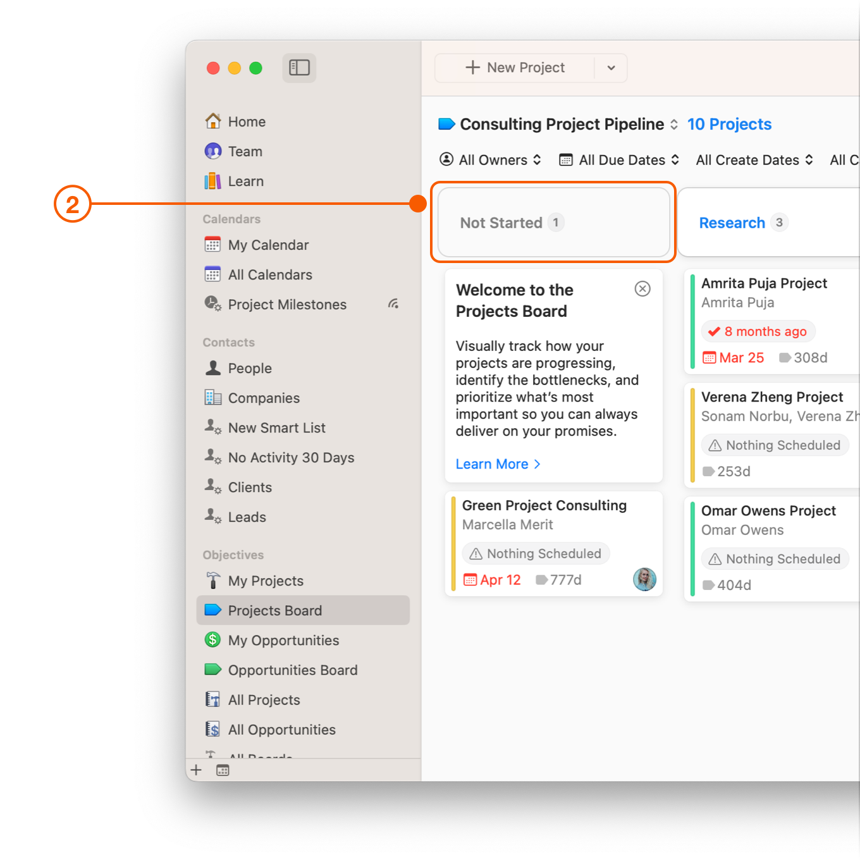Open the Team icon in sidebar
The image size is (860, 860).
tap(213, 151)
